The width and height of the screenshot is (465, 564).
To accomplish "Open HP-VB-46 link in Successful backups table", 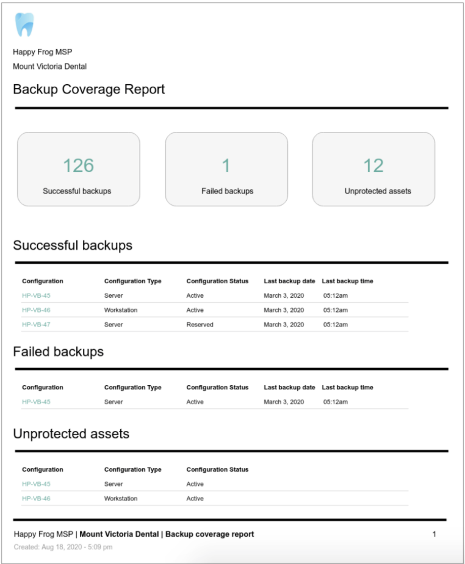I will tap(36, 310).
